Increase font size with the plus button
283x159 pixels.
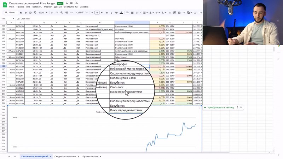(102, 13)
